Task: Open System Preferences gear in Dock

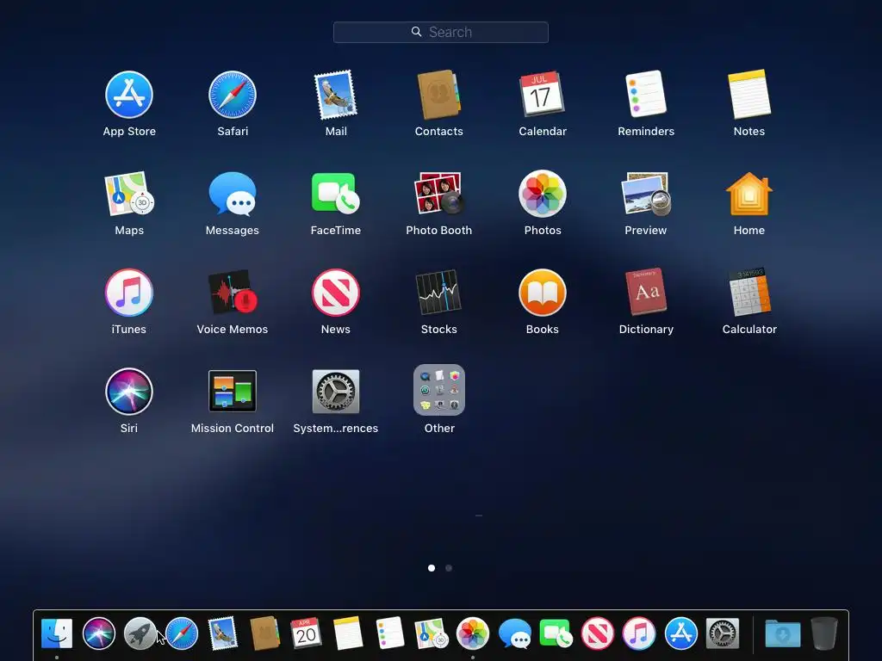Action: 723,633
